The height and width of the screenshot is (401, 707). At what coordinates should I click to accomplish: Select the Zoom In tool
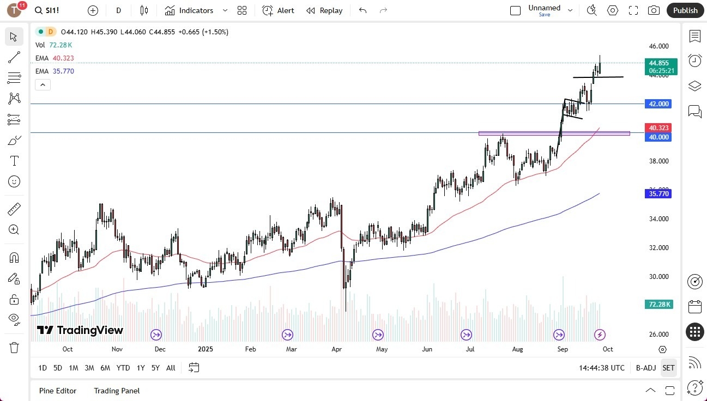[x=14, y=229]
